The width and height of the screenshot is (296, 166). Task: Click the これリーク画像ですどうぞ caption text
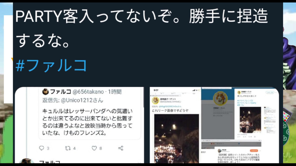pos(170,110)
